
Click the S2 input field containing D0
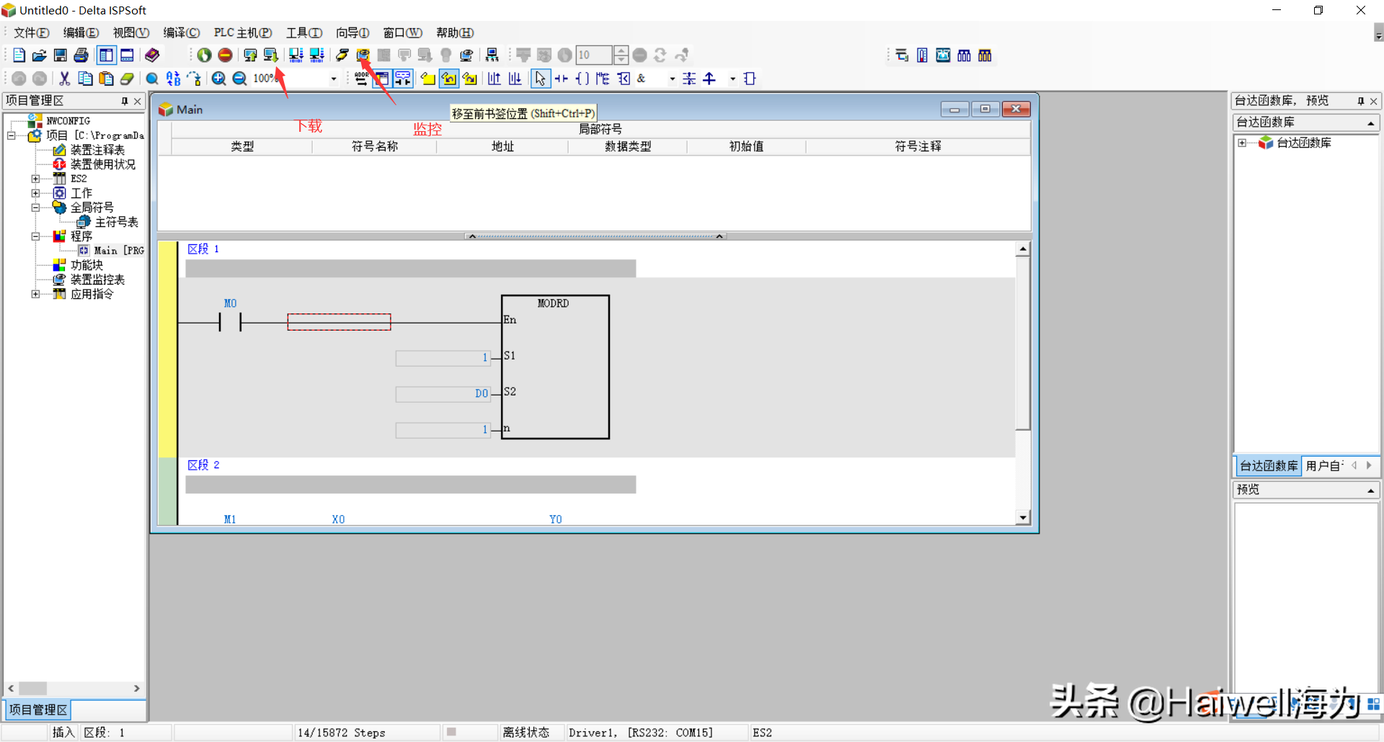443,394
